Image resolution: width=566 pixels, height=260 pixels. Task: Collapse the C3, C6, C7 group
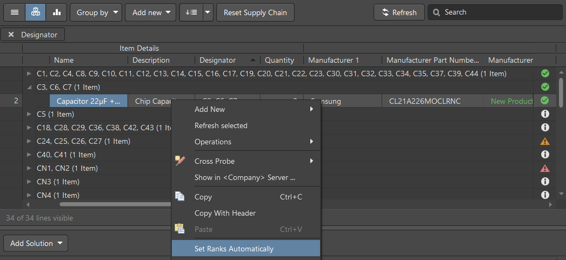(x=29, y=87)
